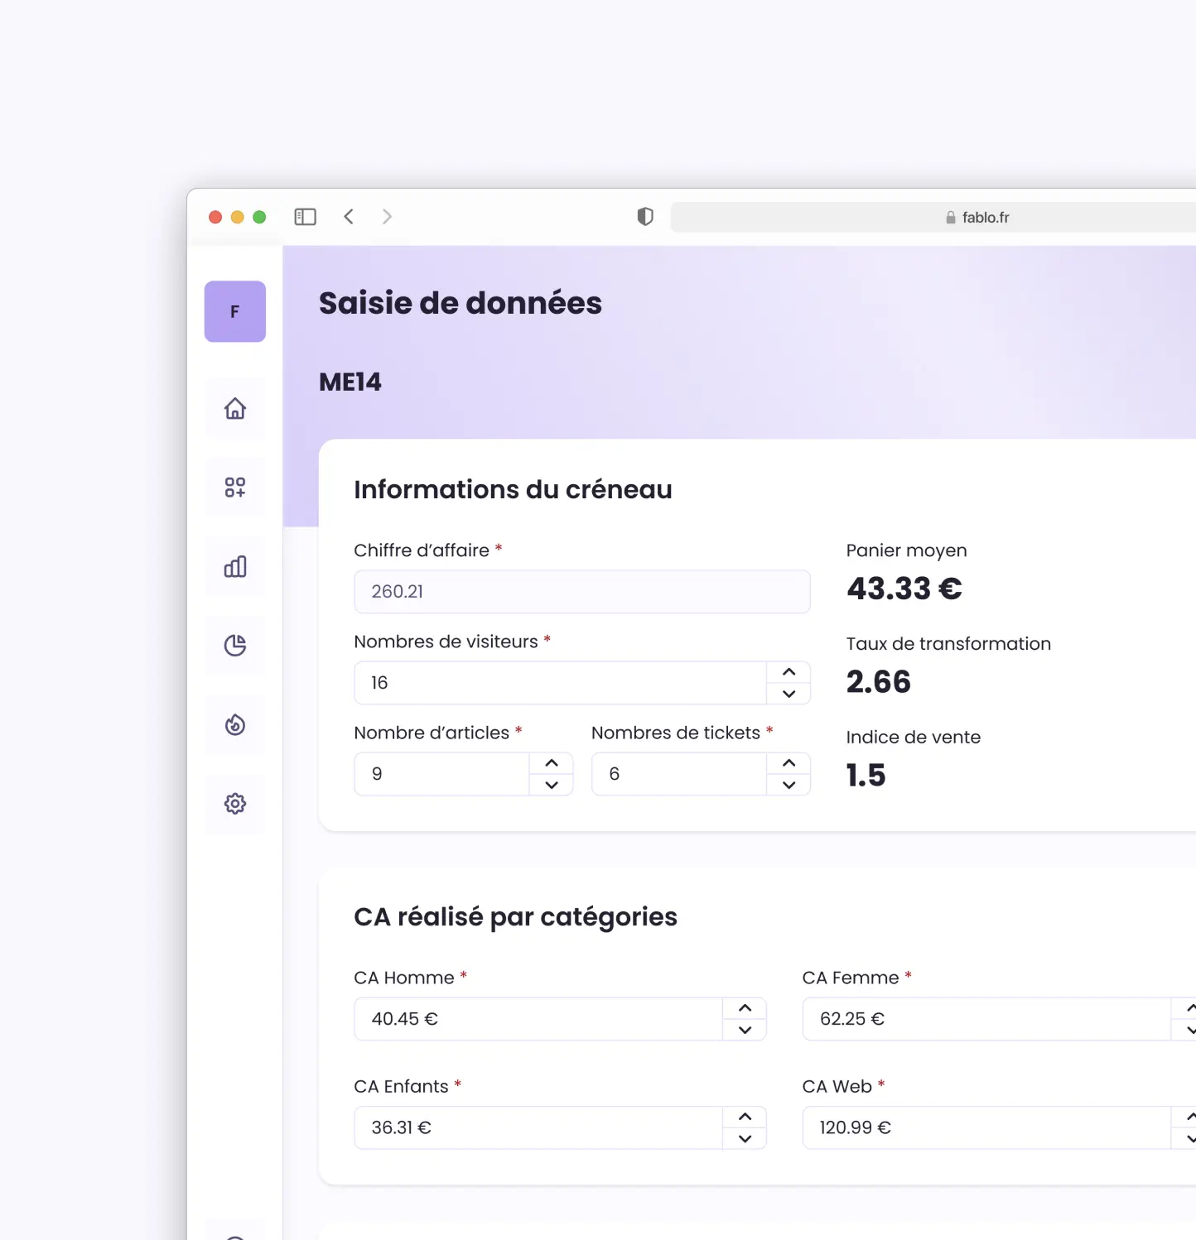The width and height of the screenshot is (1196, 1240).
Task: Click the privacy shield icon in toolbar
Action: pyautogui.click(x=644, y=216)
